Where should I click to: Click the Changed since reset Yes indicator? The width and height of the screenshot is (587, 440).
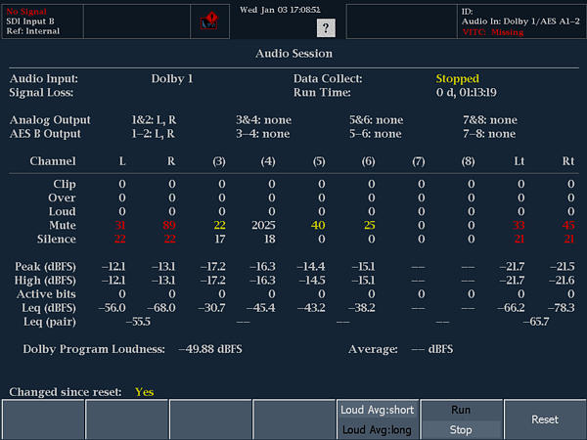tap(144, 392)
